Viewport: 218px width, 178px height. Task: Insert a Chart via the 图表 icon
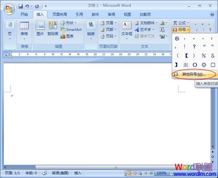(x=67, y=36)
